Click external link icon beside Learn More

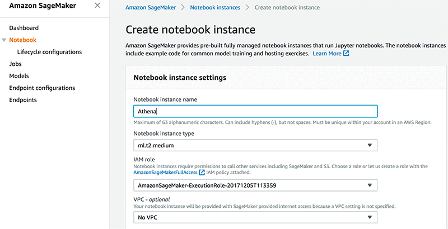pyautogui.click(x=346, y=54)
